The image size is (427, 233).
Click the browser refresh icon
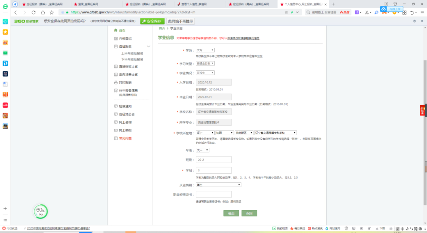click(34, 12)
